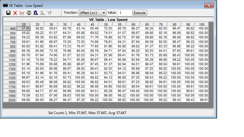The width and height of the screenshot is (244, 137).
Task: Click the greyed Y-axis arrow icon
Action: coord(49,13)
